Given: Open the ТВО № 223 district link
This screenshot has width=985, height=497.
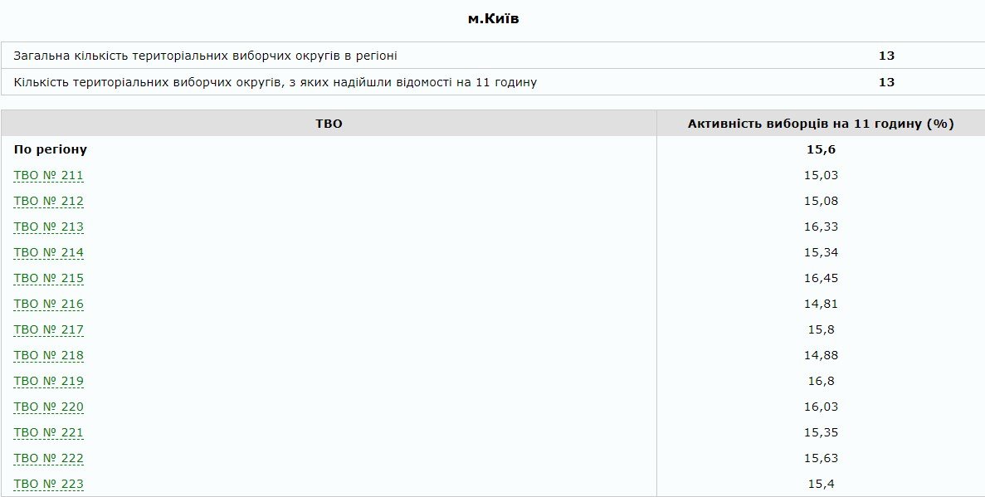Looking at the screenshot, I should pos(46,482).
